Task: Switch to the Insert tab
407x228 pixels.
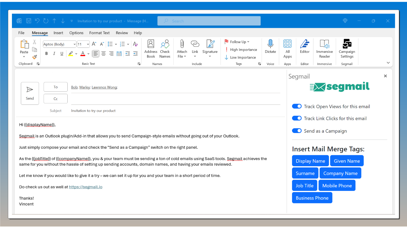Action: coord(58,33)
